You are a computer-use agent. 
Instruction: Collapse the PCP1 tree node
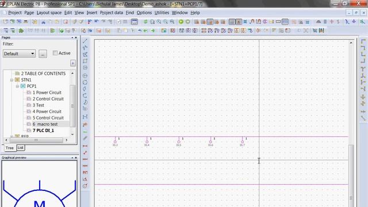pyautogui.click(x=17, y=86)
